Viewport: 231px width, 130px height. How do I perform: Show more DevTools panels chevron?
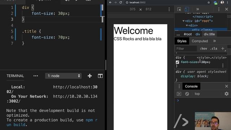pos(197,9)
